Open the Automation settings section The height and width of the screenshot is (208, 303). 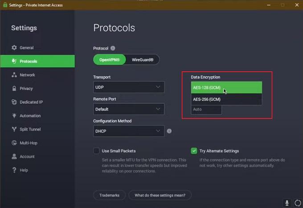click(37, 115)
